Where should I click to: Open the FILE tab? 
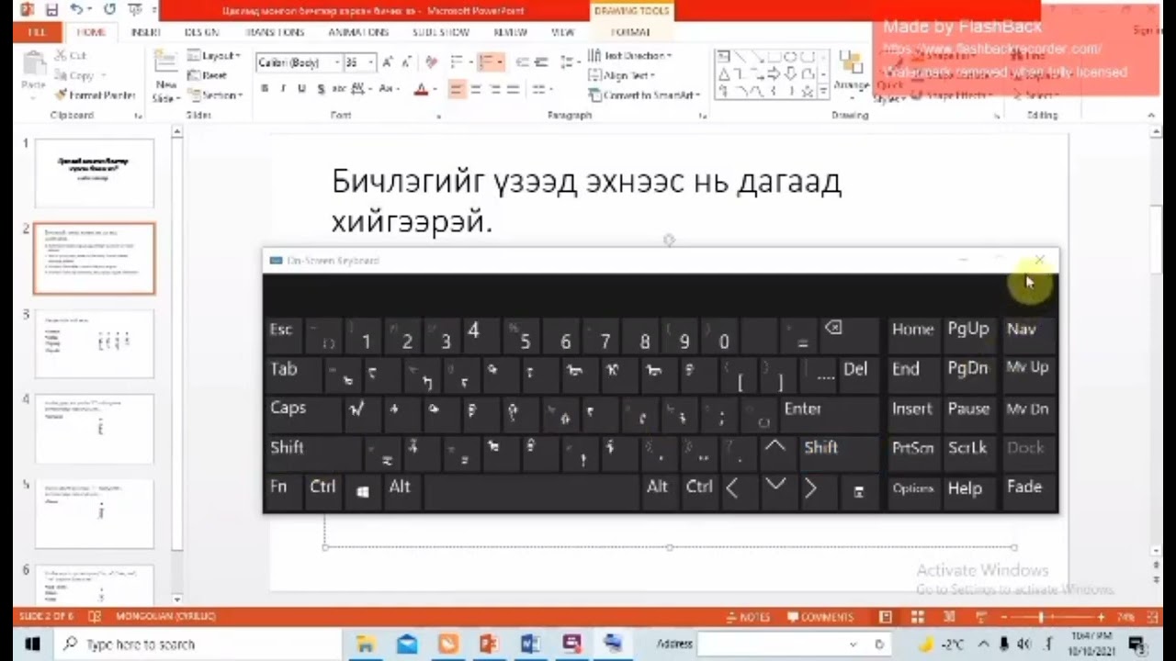tap(38, 31)
